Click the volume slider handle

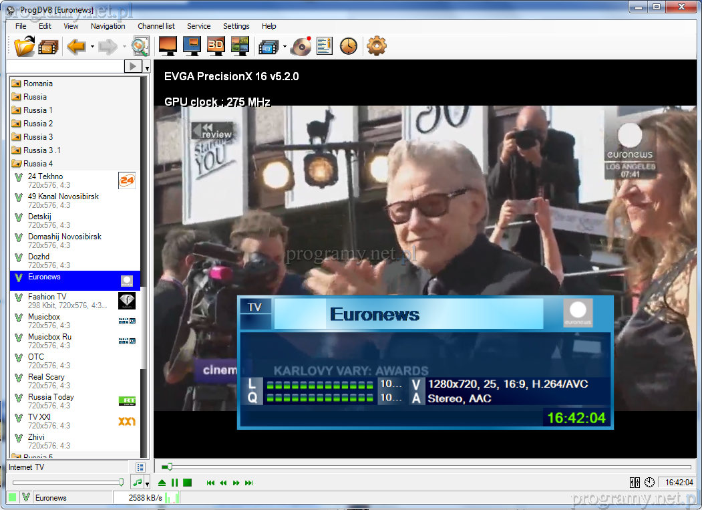pyautogui.click(x=121, y=482)
